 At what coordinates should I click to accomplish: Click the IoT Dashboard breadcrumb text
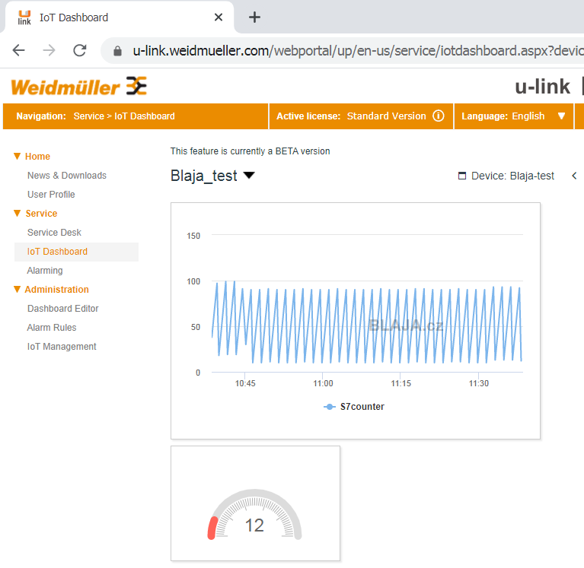[x=145, y=116]
